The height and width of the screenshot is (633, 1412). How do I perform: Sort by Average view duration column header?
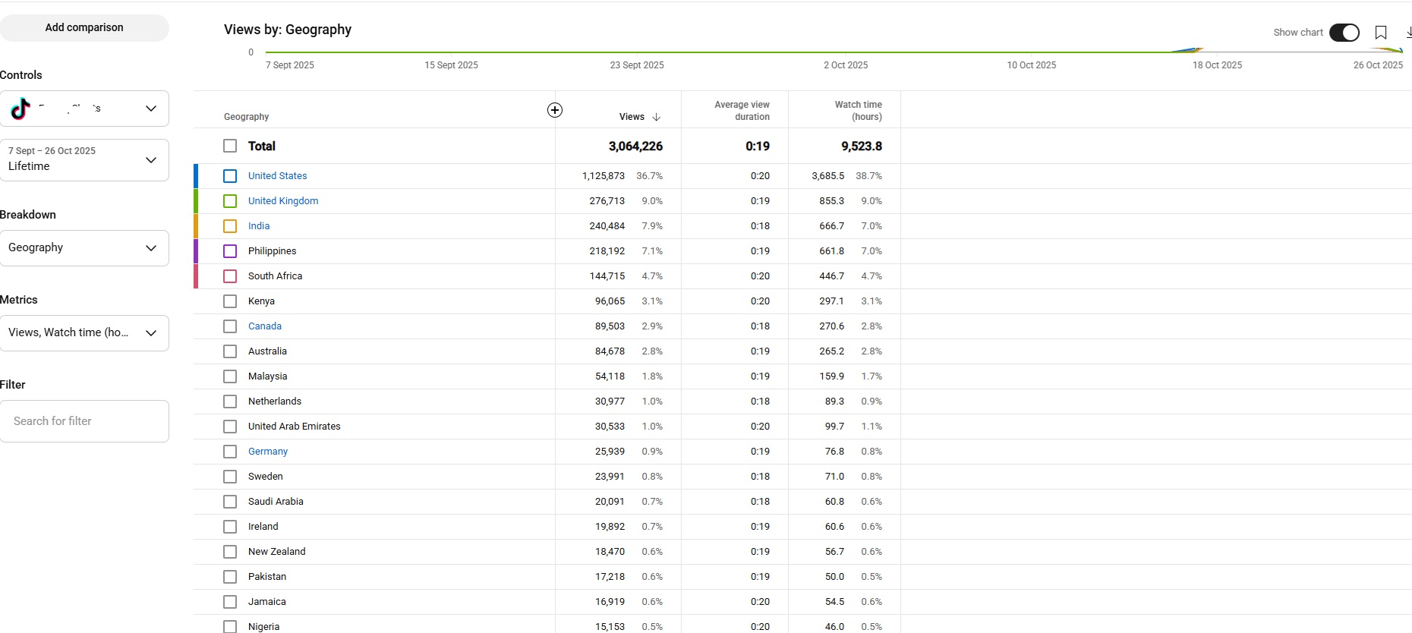[x=742, y=111]
